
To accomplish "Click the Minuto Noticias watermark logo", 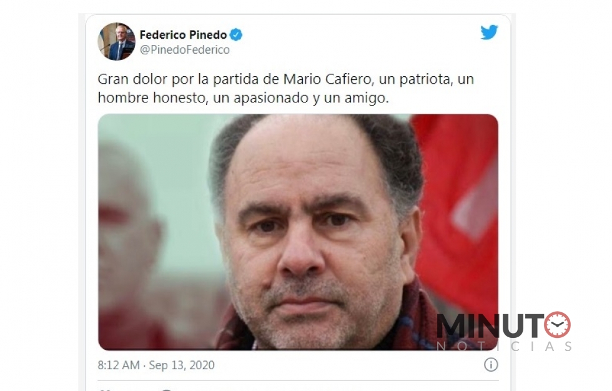I will point(504,332).
